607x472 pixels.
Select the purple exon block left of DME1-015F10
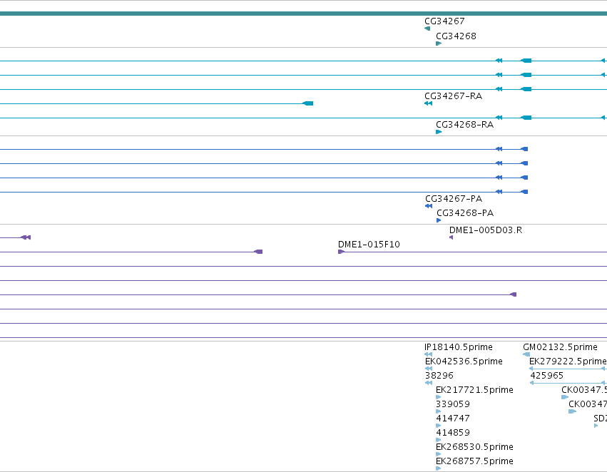click(258, 252)
